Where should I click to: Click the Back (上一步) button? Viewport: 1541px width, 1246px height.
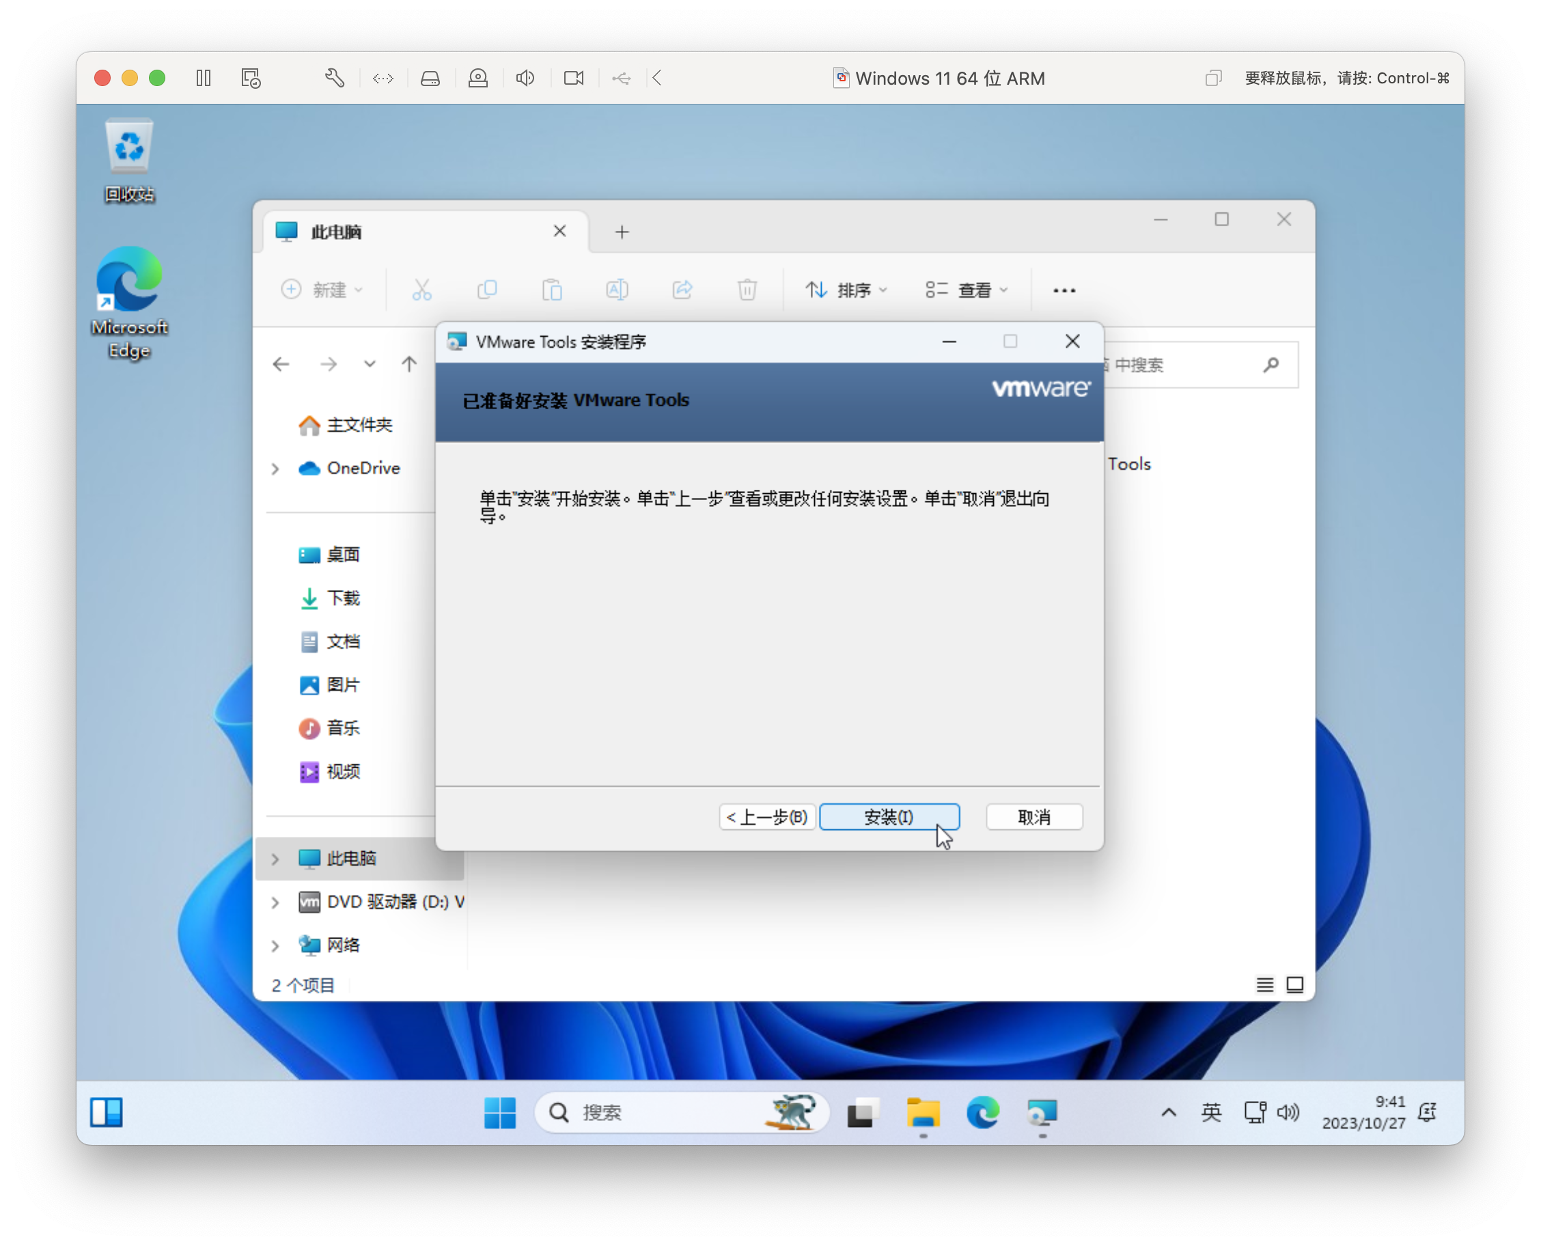[766, 817]
